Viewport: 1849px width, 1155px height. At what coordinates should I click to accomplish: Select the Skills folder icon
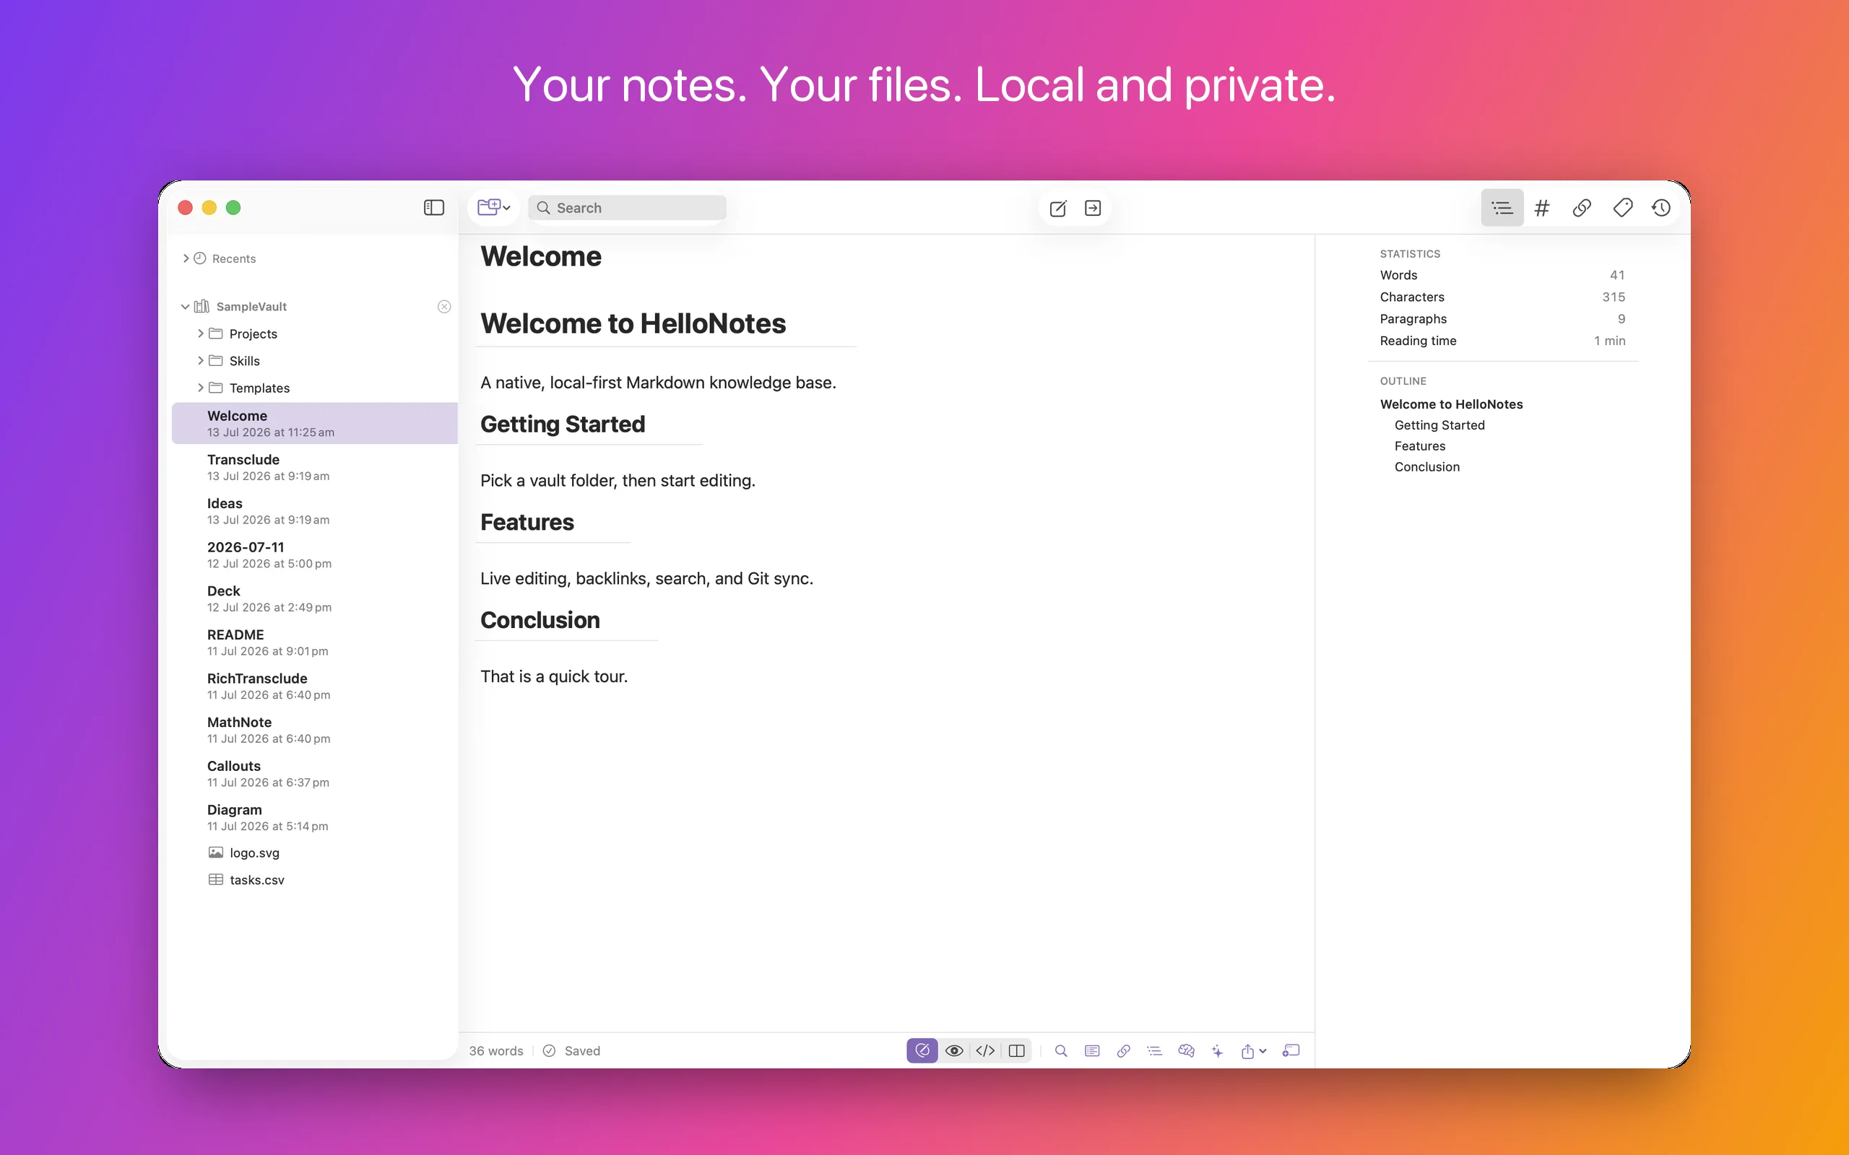tap(216, 360)
